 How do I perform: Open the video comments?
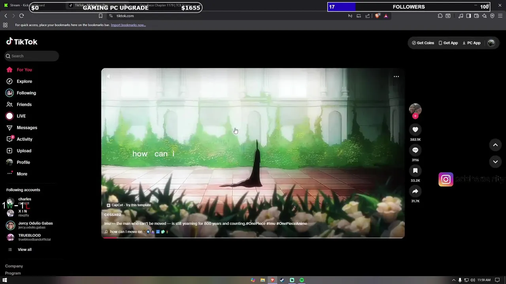[415, 150]
